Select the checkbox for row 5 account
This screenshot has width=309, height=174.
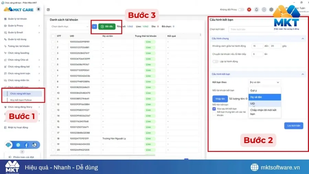53,65
